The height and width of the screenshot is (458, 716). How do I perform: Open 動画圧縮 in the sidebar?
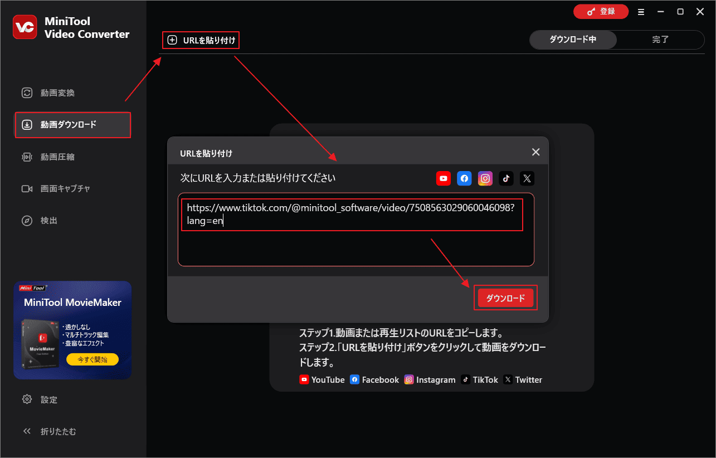[73, 157]
